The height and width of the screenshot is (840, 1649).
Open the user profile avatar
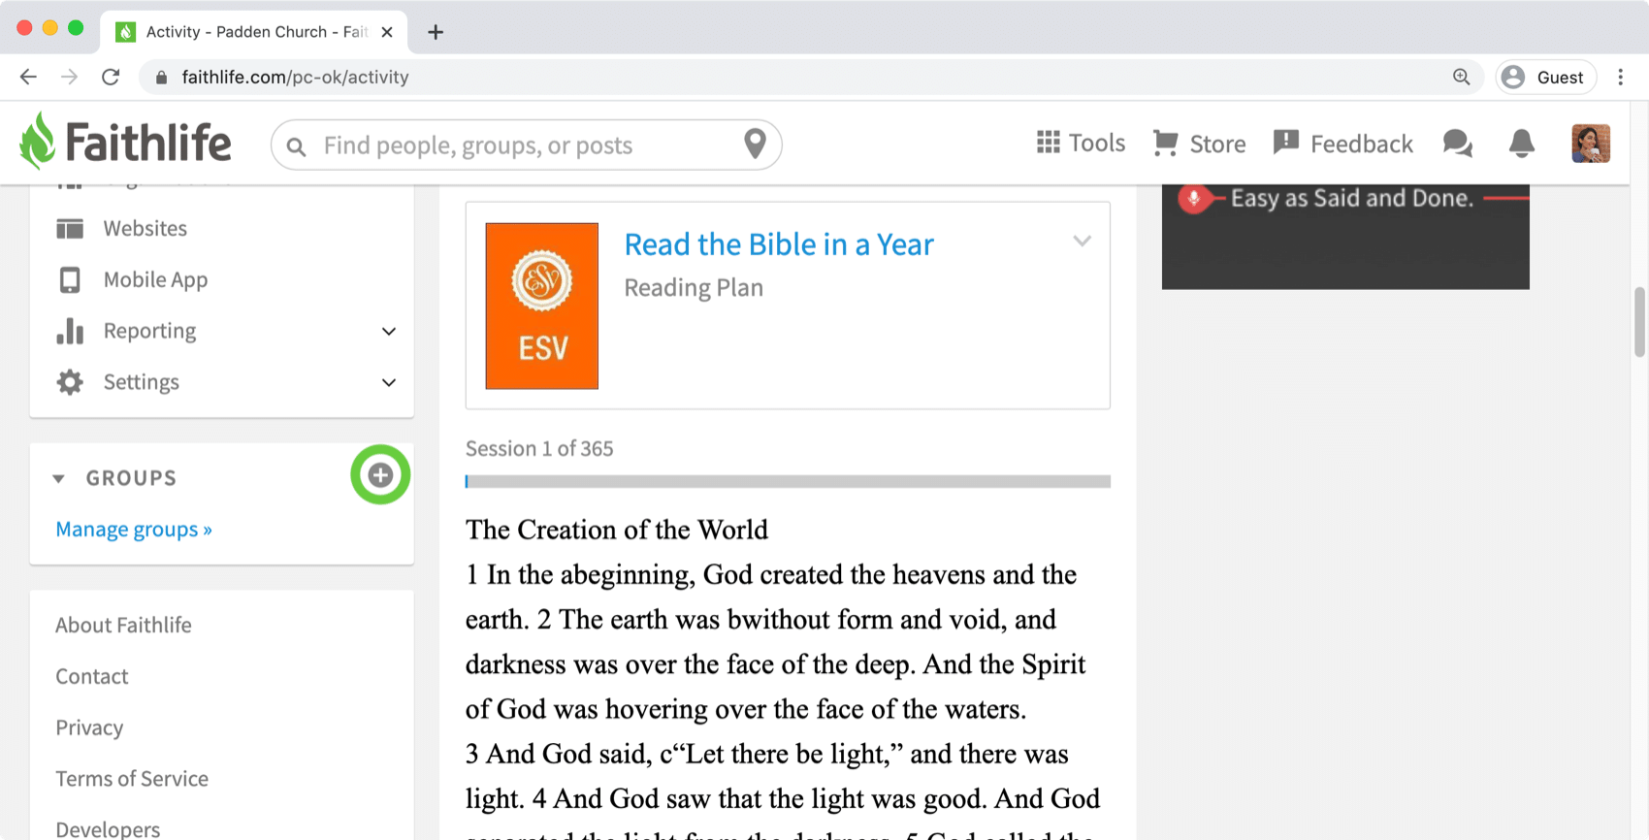coord(1591,144)
